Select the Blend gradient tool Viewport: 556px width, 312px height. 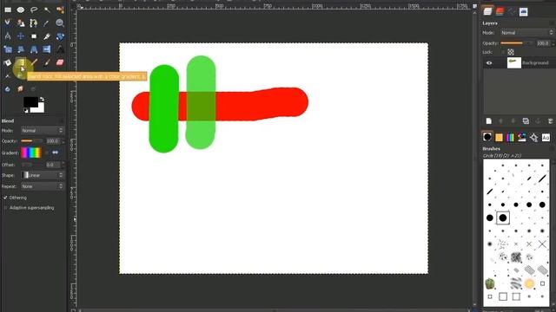click(21, 62)
